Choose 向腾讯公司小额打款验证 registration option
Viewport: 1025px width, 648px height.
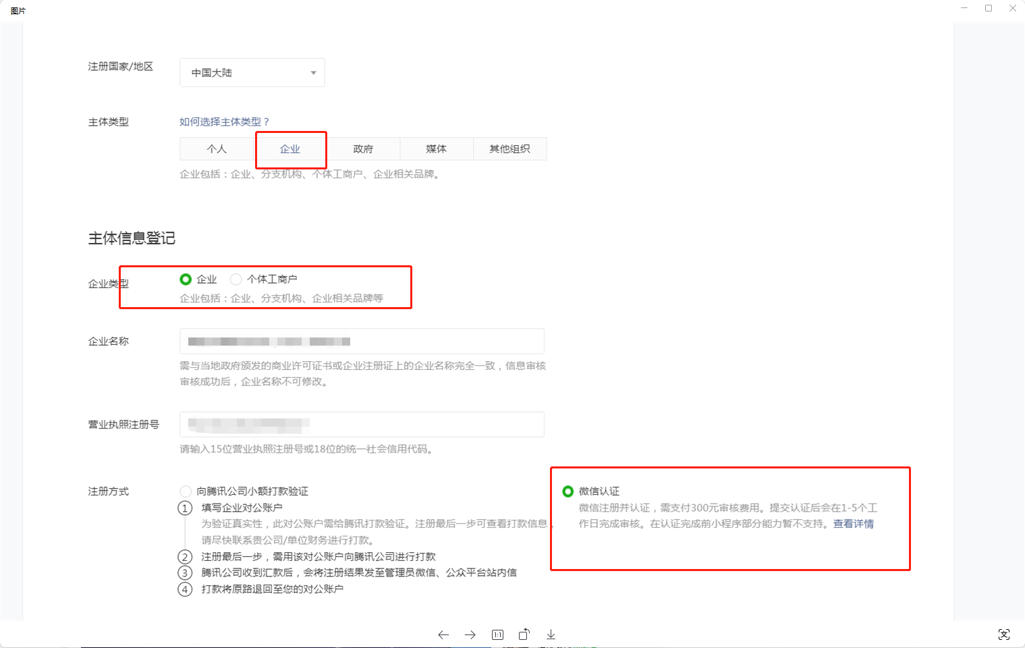tap(186, 491)
